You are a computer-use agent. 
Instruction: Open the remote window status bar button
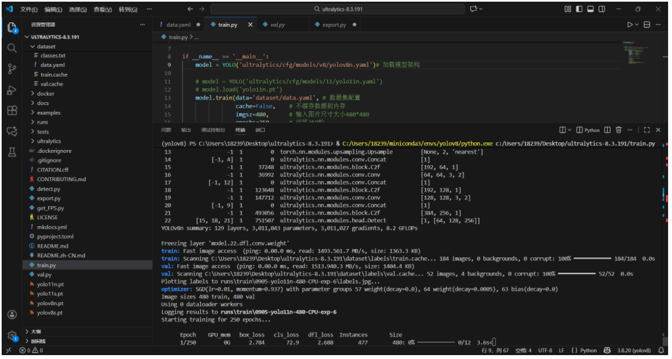coord(8,351)
